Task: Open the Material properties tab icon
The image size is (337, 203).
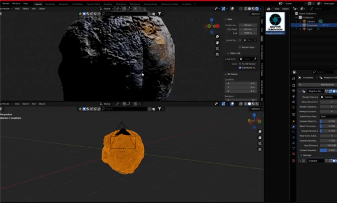Action: click(294, 154)
